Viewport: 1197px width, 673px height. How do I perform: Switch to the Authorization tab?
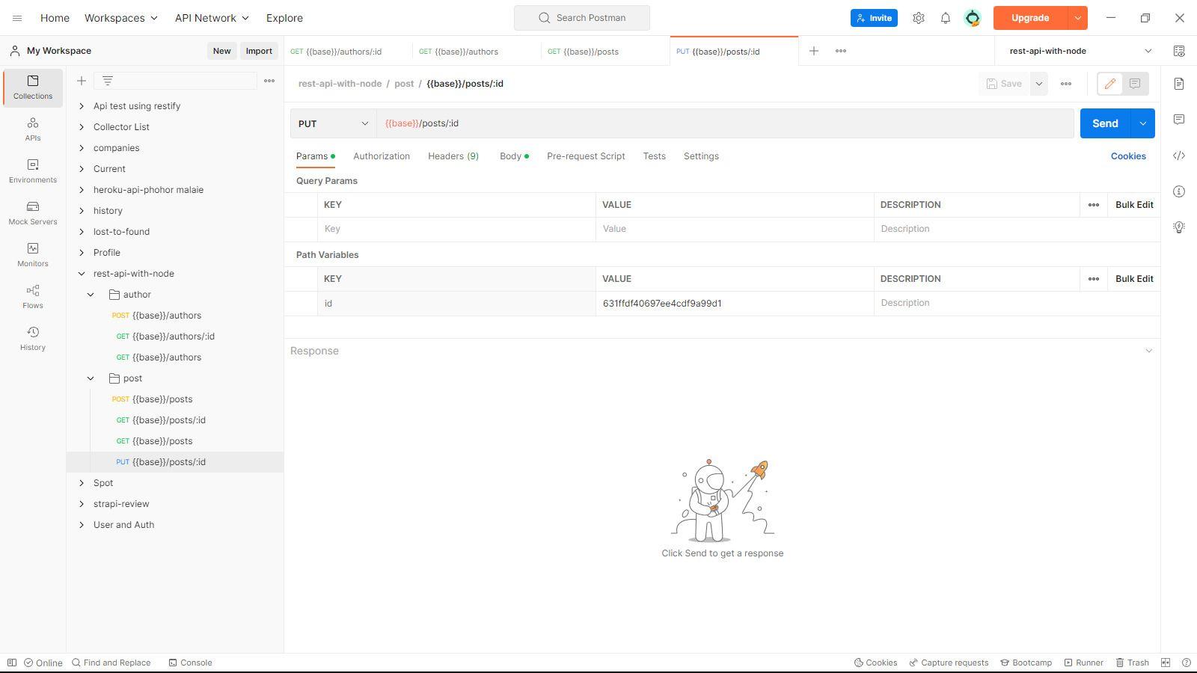pyautogui.click(x=382, y=156)
